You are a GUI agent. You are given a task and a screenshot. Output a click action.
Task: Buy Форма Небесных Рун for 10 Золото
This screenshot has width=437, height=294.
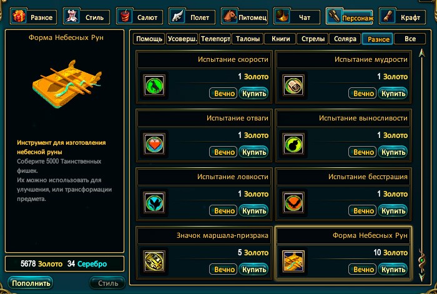pyautogui.click(x=393, y=270)
